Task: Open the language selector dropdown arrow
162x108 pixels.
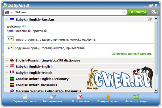Action: click(x=12, y=12)
